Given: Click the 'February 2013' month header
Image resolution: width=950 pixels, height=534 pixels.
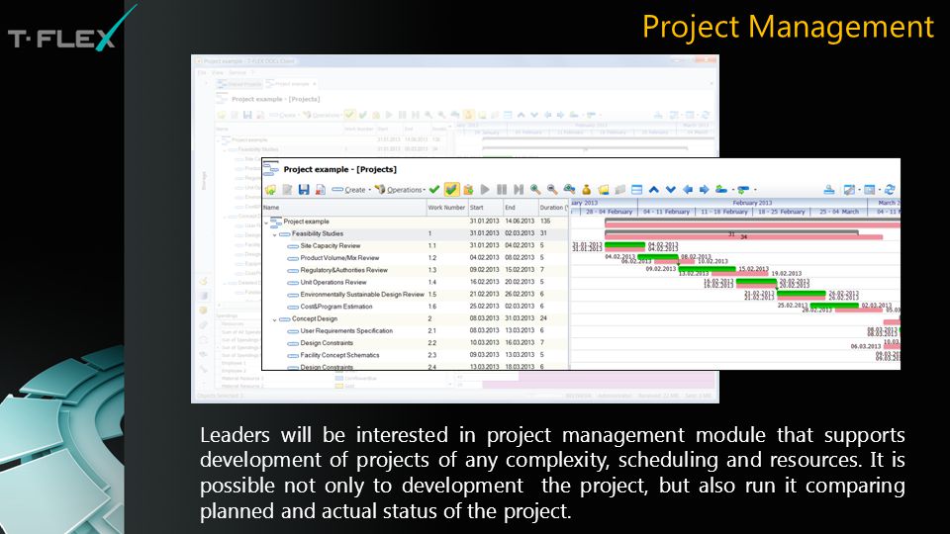Looking at the screenshot, I should (x=752, y=203).
